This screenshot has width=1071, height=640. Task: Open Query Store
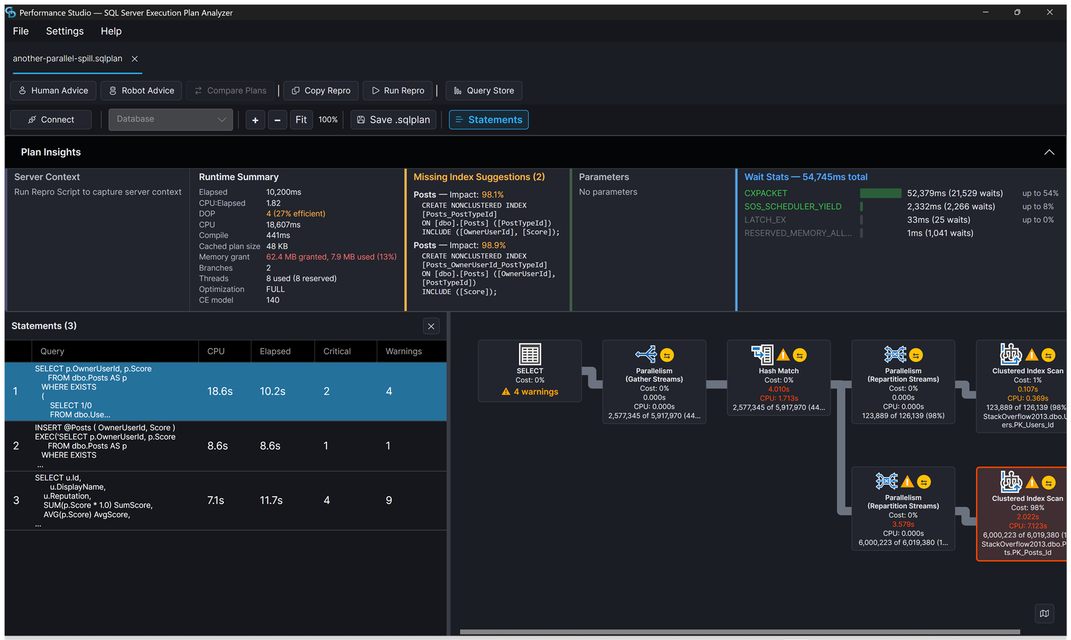click(484, 90)
